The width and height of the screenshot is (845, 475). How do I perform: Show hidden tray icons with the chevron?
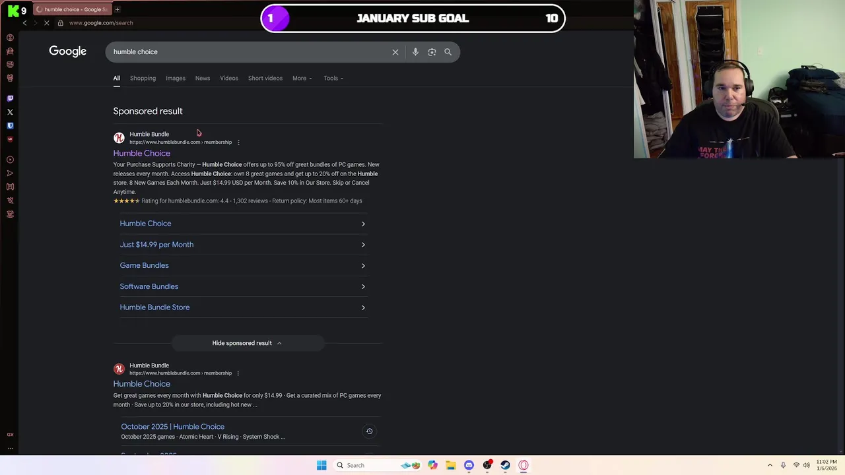770,465
